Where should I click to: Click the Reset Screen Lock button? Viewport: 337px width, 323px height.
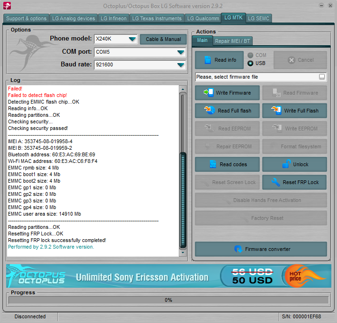click(x=227, y=182)
